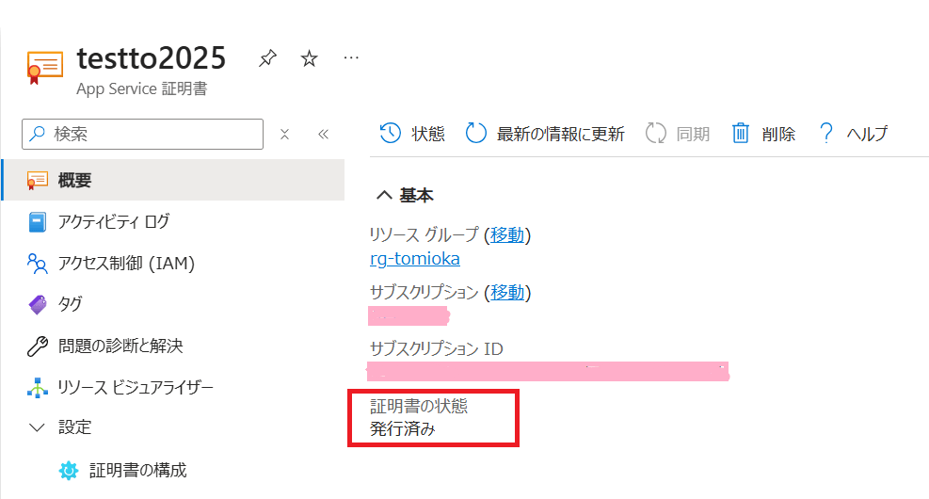This screenshot has height=499, width=929.
Task: Collapse the 設定 group in sidebar
Action: click(x=38, y=427)
